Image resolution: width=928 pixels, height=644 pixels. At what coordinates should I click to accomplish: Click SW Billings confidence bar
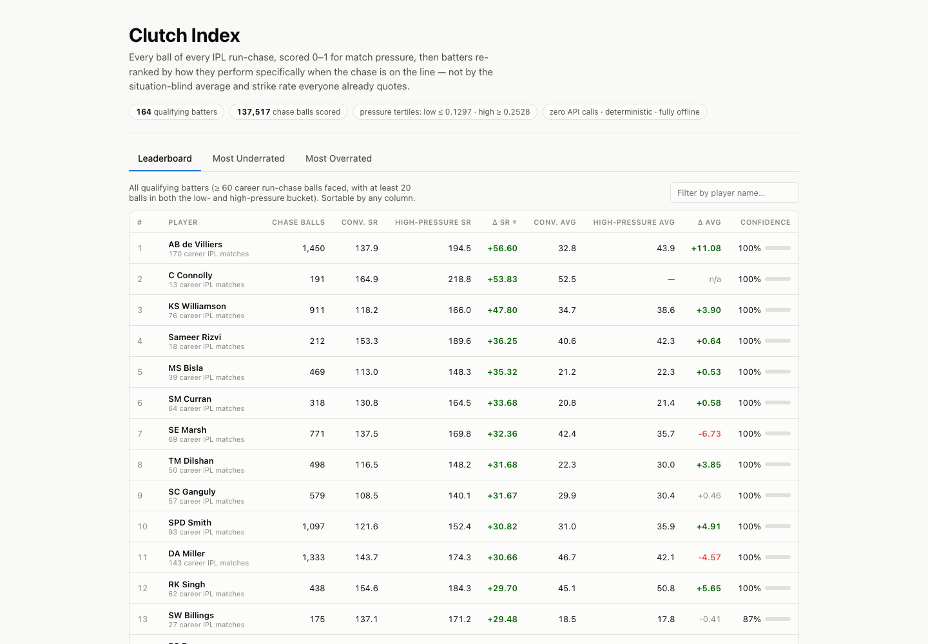point(778,619)
